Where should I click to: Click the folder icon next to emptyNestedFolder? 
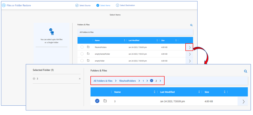pos(88,54)
